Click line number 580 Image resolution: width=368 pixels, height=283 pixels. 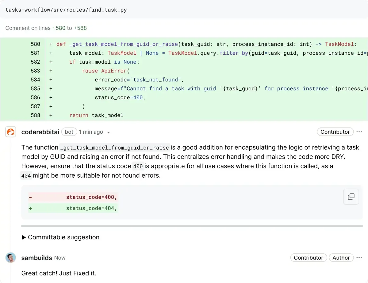[36, 44]
